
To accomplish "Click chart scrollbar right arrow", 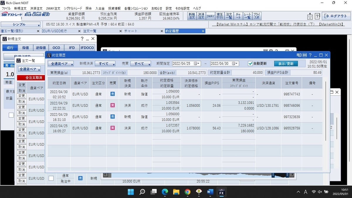I will [292, 175].
